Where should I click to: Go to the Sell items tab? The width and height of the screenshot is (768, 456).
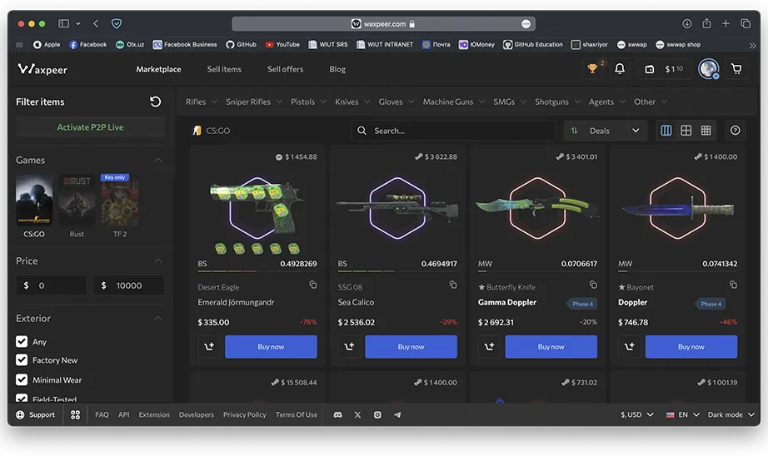[224, 69]
